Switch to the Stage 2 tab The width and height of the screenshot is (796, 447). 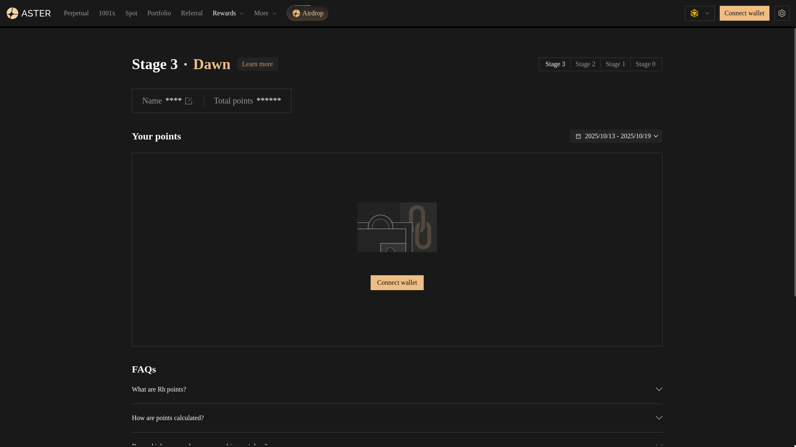(x=585, y=64)
